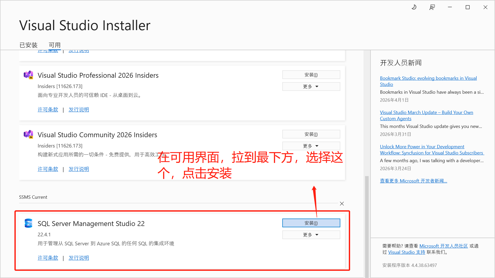Switch to the 已安装 tab
This screenshot has width=495, height=278.
tap(29, 45)
